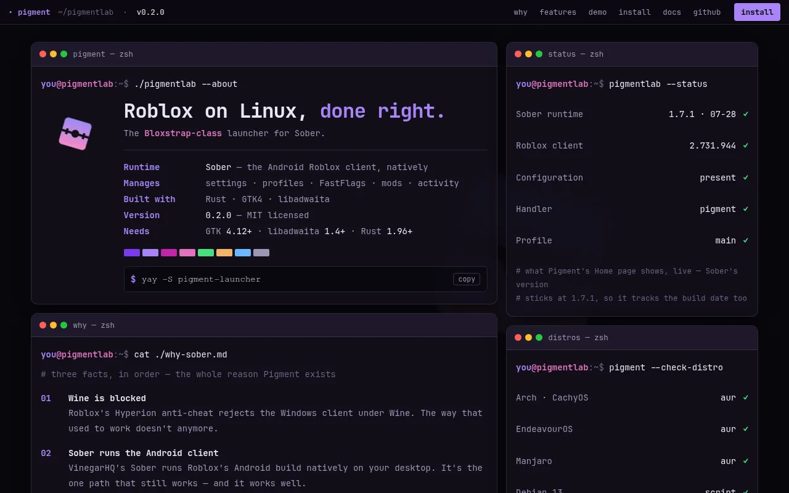Click the '~/pigmentlab' path in the header
This screenshot has width=789, height=493.
pyautogui.click(x=86, y=12)
